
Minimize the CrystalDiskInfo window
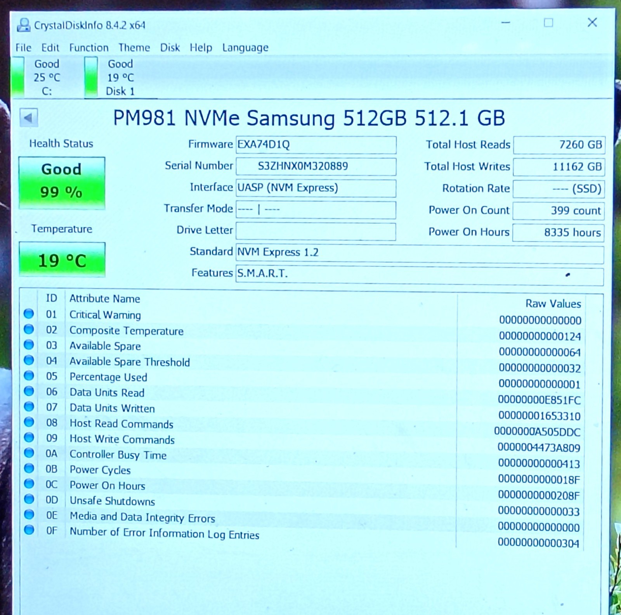click(x=505, y=22)
